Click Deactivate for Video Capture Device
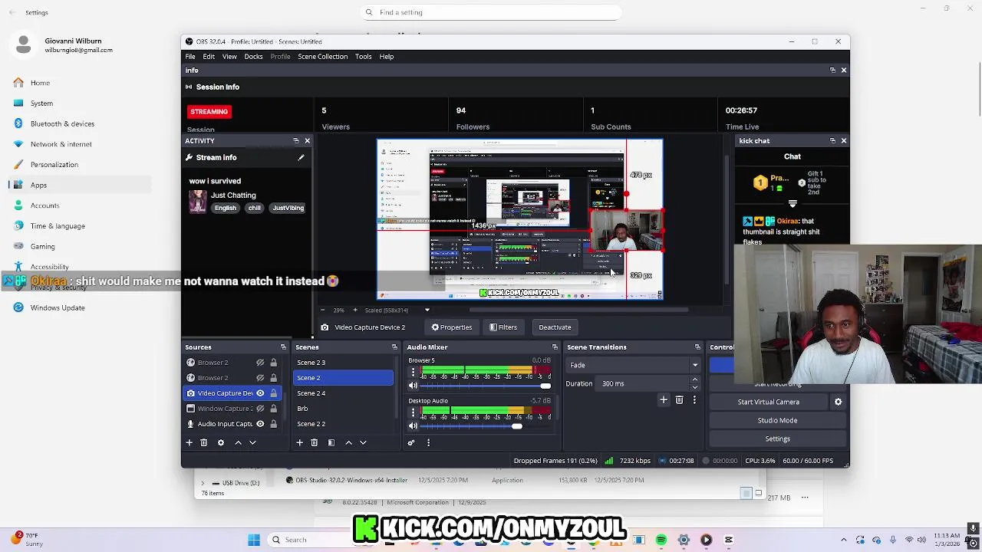Screen dimensions: 982x552 pyautogui.click(x=555, y=327)
